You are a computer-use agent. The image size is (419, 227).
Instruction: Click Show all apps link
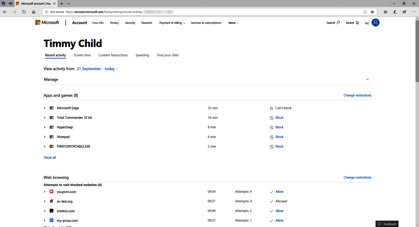[50, 158]
